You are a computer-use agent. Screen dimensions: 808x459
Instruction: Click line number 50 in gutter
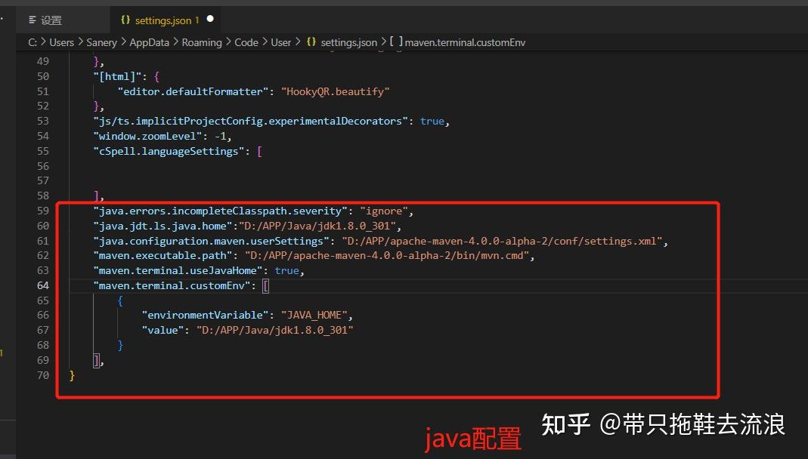(x=43, y=76)
